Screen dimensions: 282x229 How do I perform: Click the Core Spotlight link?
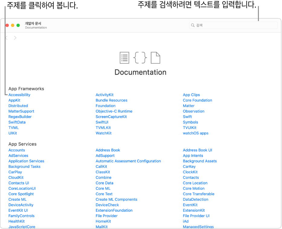pos(21,194)
